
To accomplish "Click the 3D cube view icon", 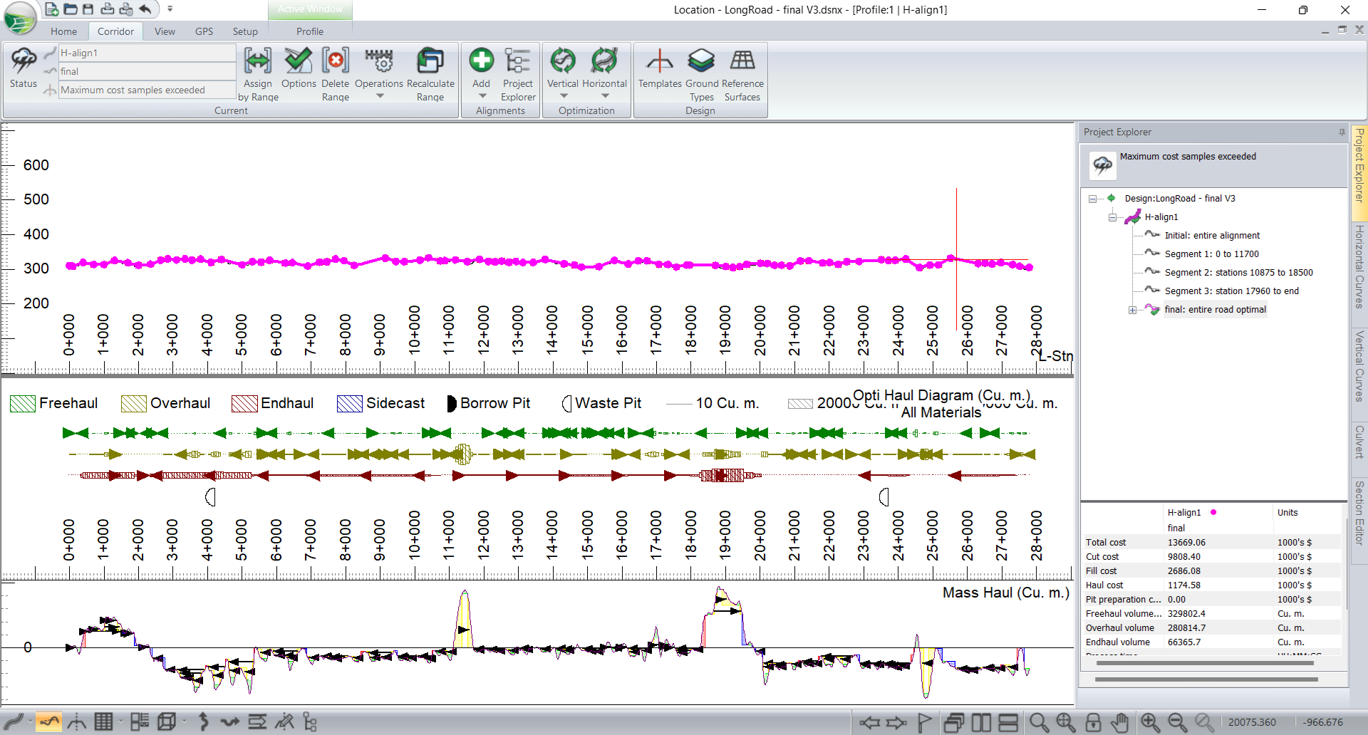I will [167, 722].
